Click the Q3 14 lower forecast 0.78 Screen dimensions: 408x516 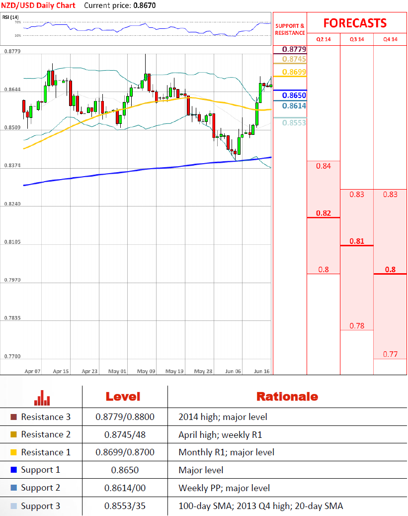click(x=357, y=326)
